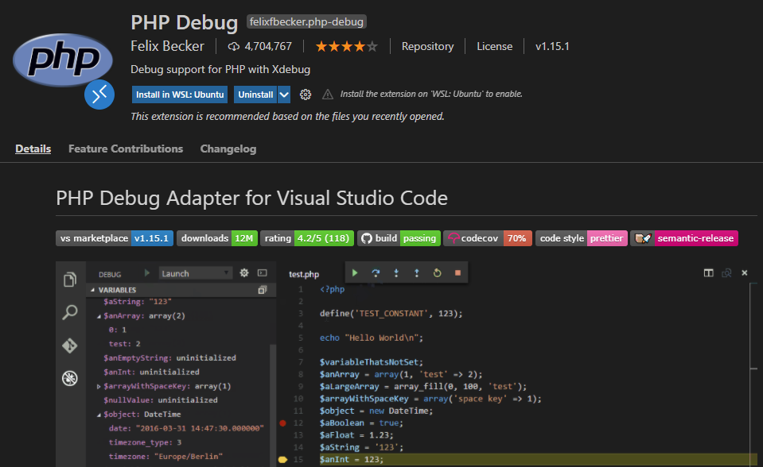Toggle the extensions manager icon in activity bar
Viewport: 763px width, 467px height.
pyautogui.click(x=70, y=380)
